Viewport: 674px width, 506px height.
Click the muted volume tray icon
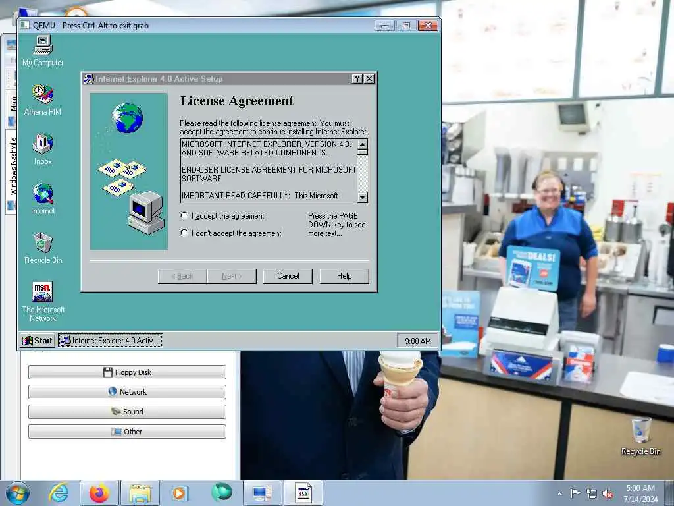608,493
